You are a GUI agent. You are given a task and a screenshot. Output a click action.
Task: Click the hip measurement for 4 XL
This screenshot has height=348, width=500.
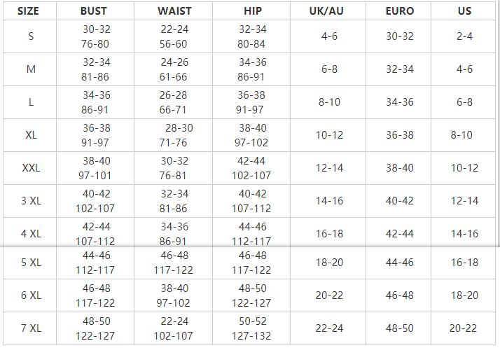252,234
